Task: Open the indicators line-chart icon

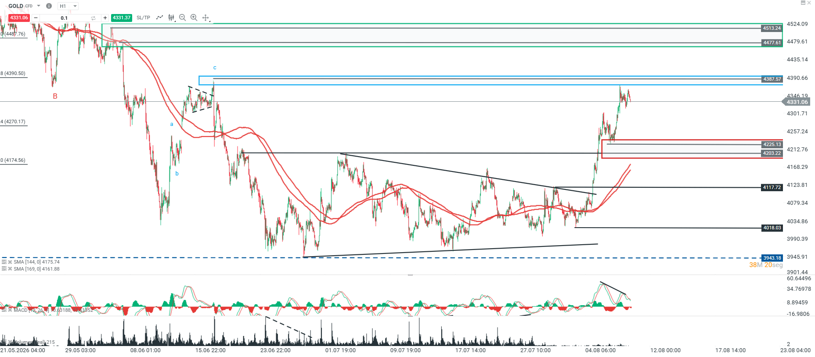Action: (159, 18)
